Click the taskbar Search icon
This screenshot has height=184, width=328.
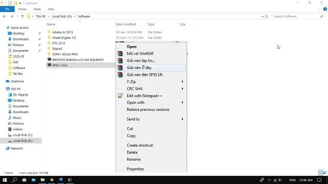pyautogui.click(x=14, y=180)
